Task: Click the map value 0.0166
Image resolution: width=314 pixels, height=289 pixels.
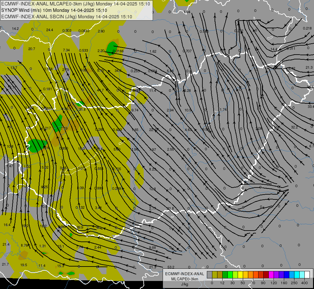Action: click(x=118, y=51)
